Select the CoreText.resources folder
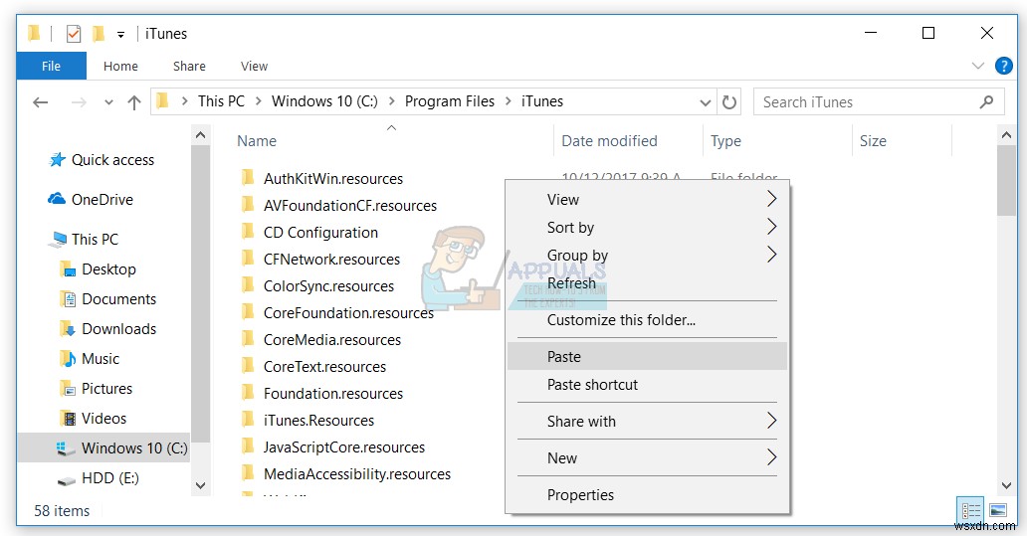 pos(313,367)
